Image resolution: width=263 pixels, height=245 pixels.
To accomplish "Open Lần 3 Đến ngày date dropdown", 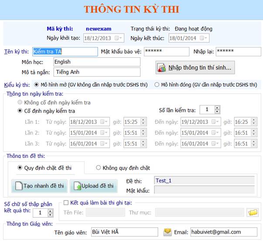I will (215, 143).
